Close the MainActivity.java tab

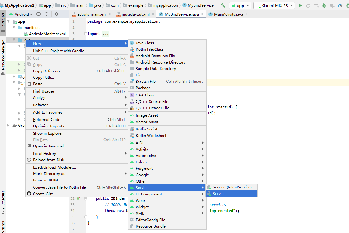(247, 14)
